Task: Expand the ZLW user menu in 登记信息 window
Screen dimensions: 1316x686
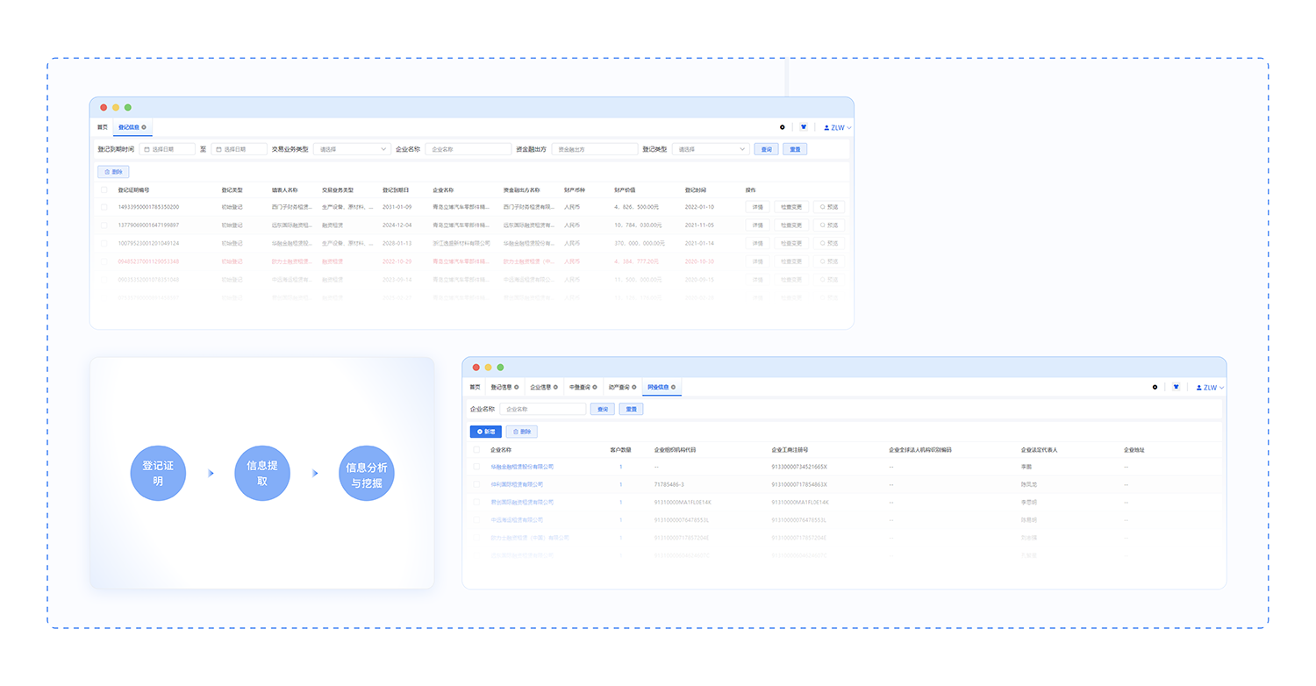Action: tap(838, 127)
